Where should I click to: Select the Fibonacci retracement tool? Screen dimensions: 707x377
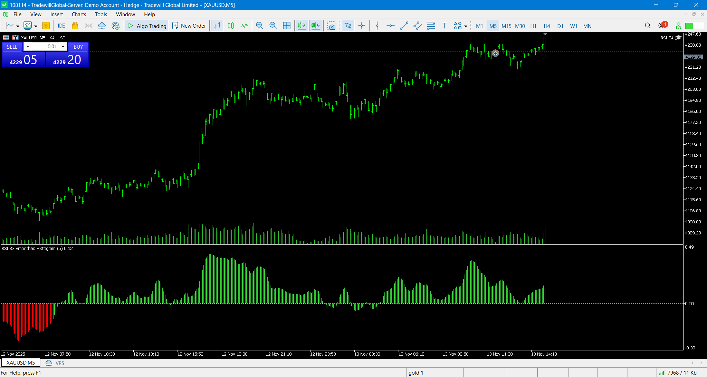(x=431, y=26)
